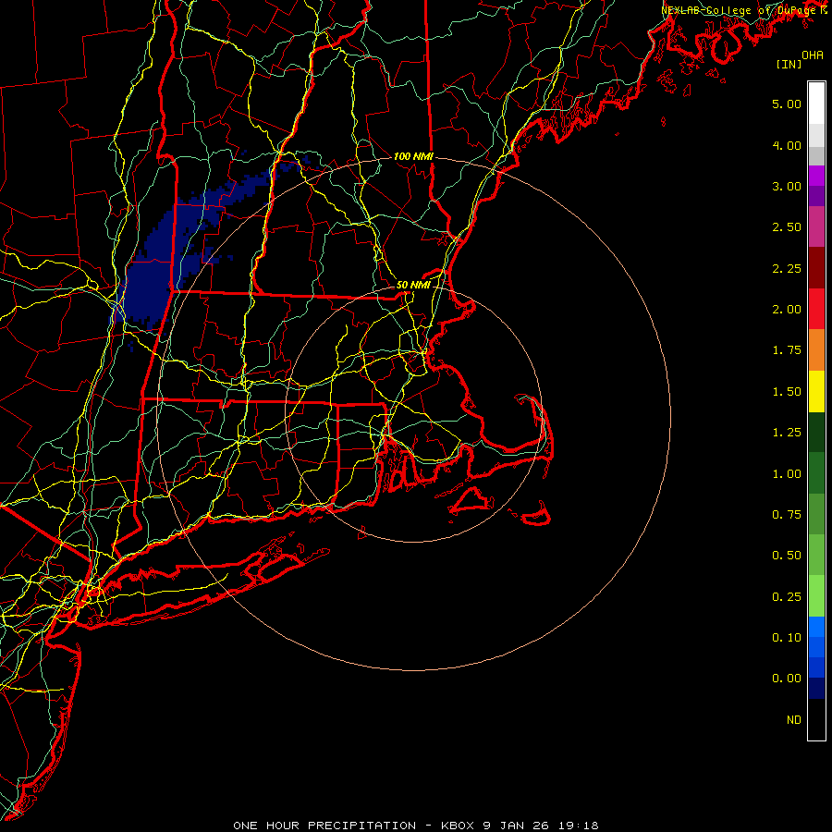
Task: Click the 0.10 legend value
Action: coord(787,638)
